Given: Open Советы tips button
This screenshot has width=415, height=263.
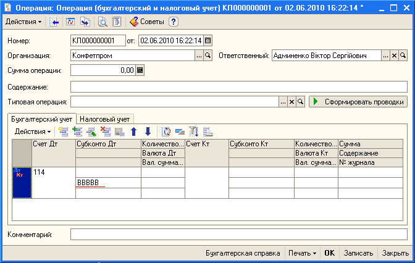Looking at the screenshot, I should (x=146, y=22).
